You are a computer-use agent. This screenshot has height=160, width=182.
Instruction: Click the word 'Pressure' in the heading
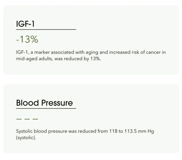(57, 103)
